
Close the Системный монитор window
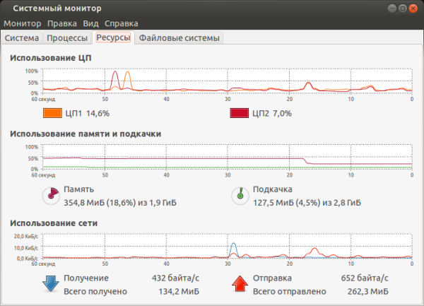click(413, 8)
